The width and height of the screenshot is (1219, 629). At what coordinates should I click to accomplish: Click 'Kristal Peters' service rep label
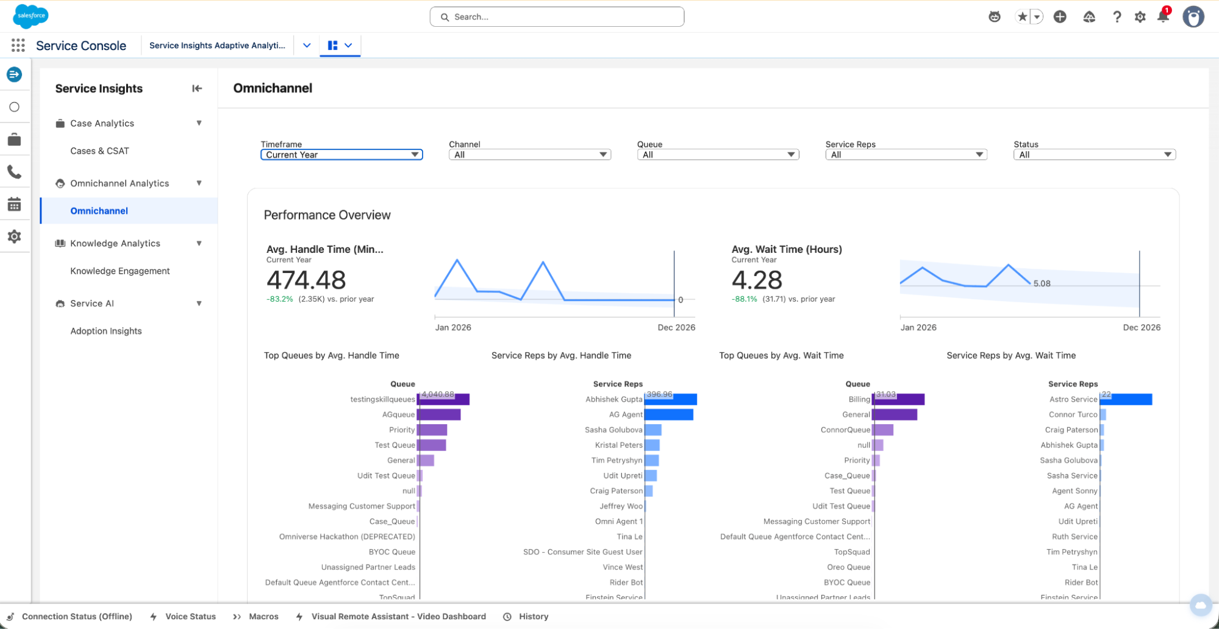[x=619, y=446]
